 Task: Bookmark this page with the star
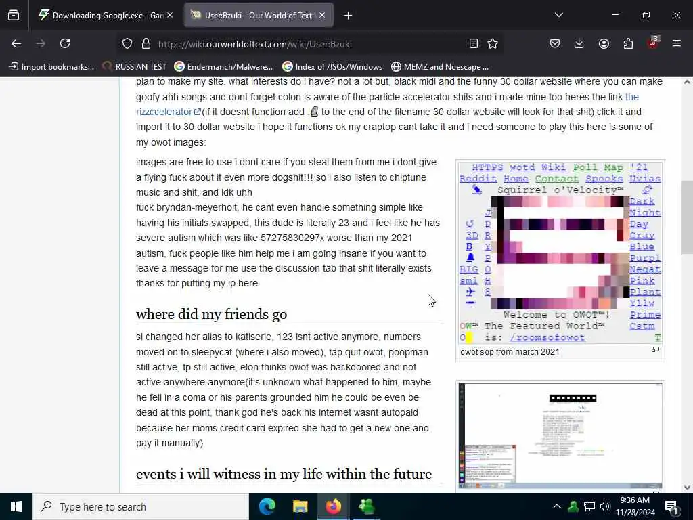pos(493,43)
